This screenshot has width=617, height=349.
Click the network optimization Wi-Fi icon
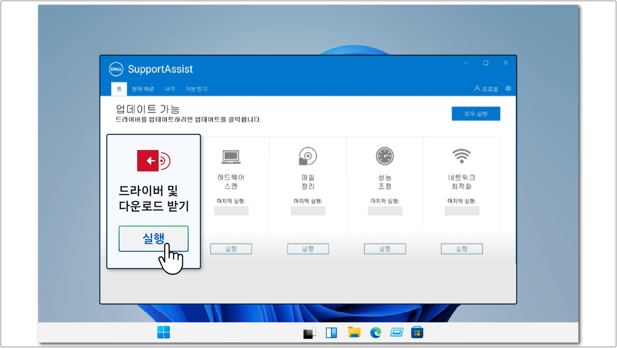pos(462,156)
